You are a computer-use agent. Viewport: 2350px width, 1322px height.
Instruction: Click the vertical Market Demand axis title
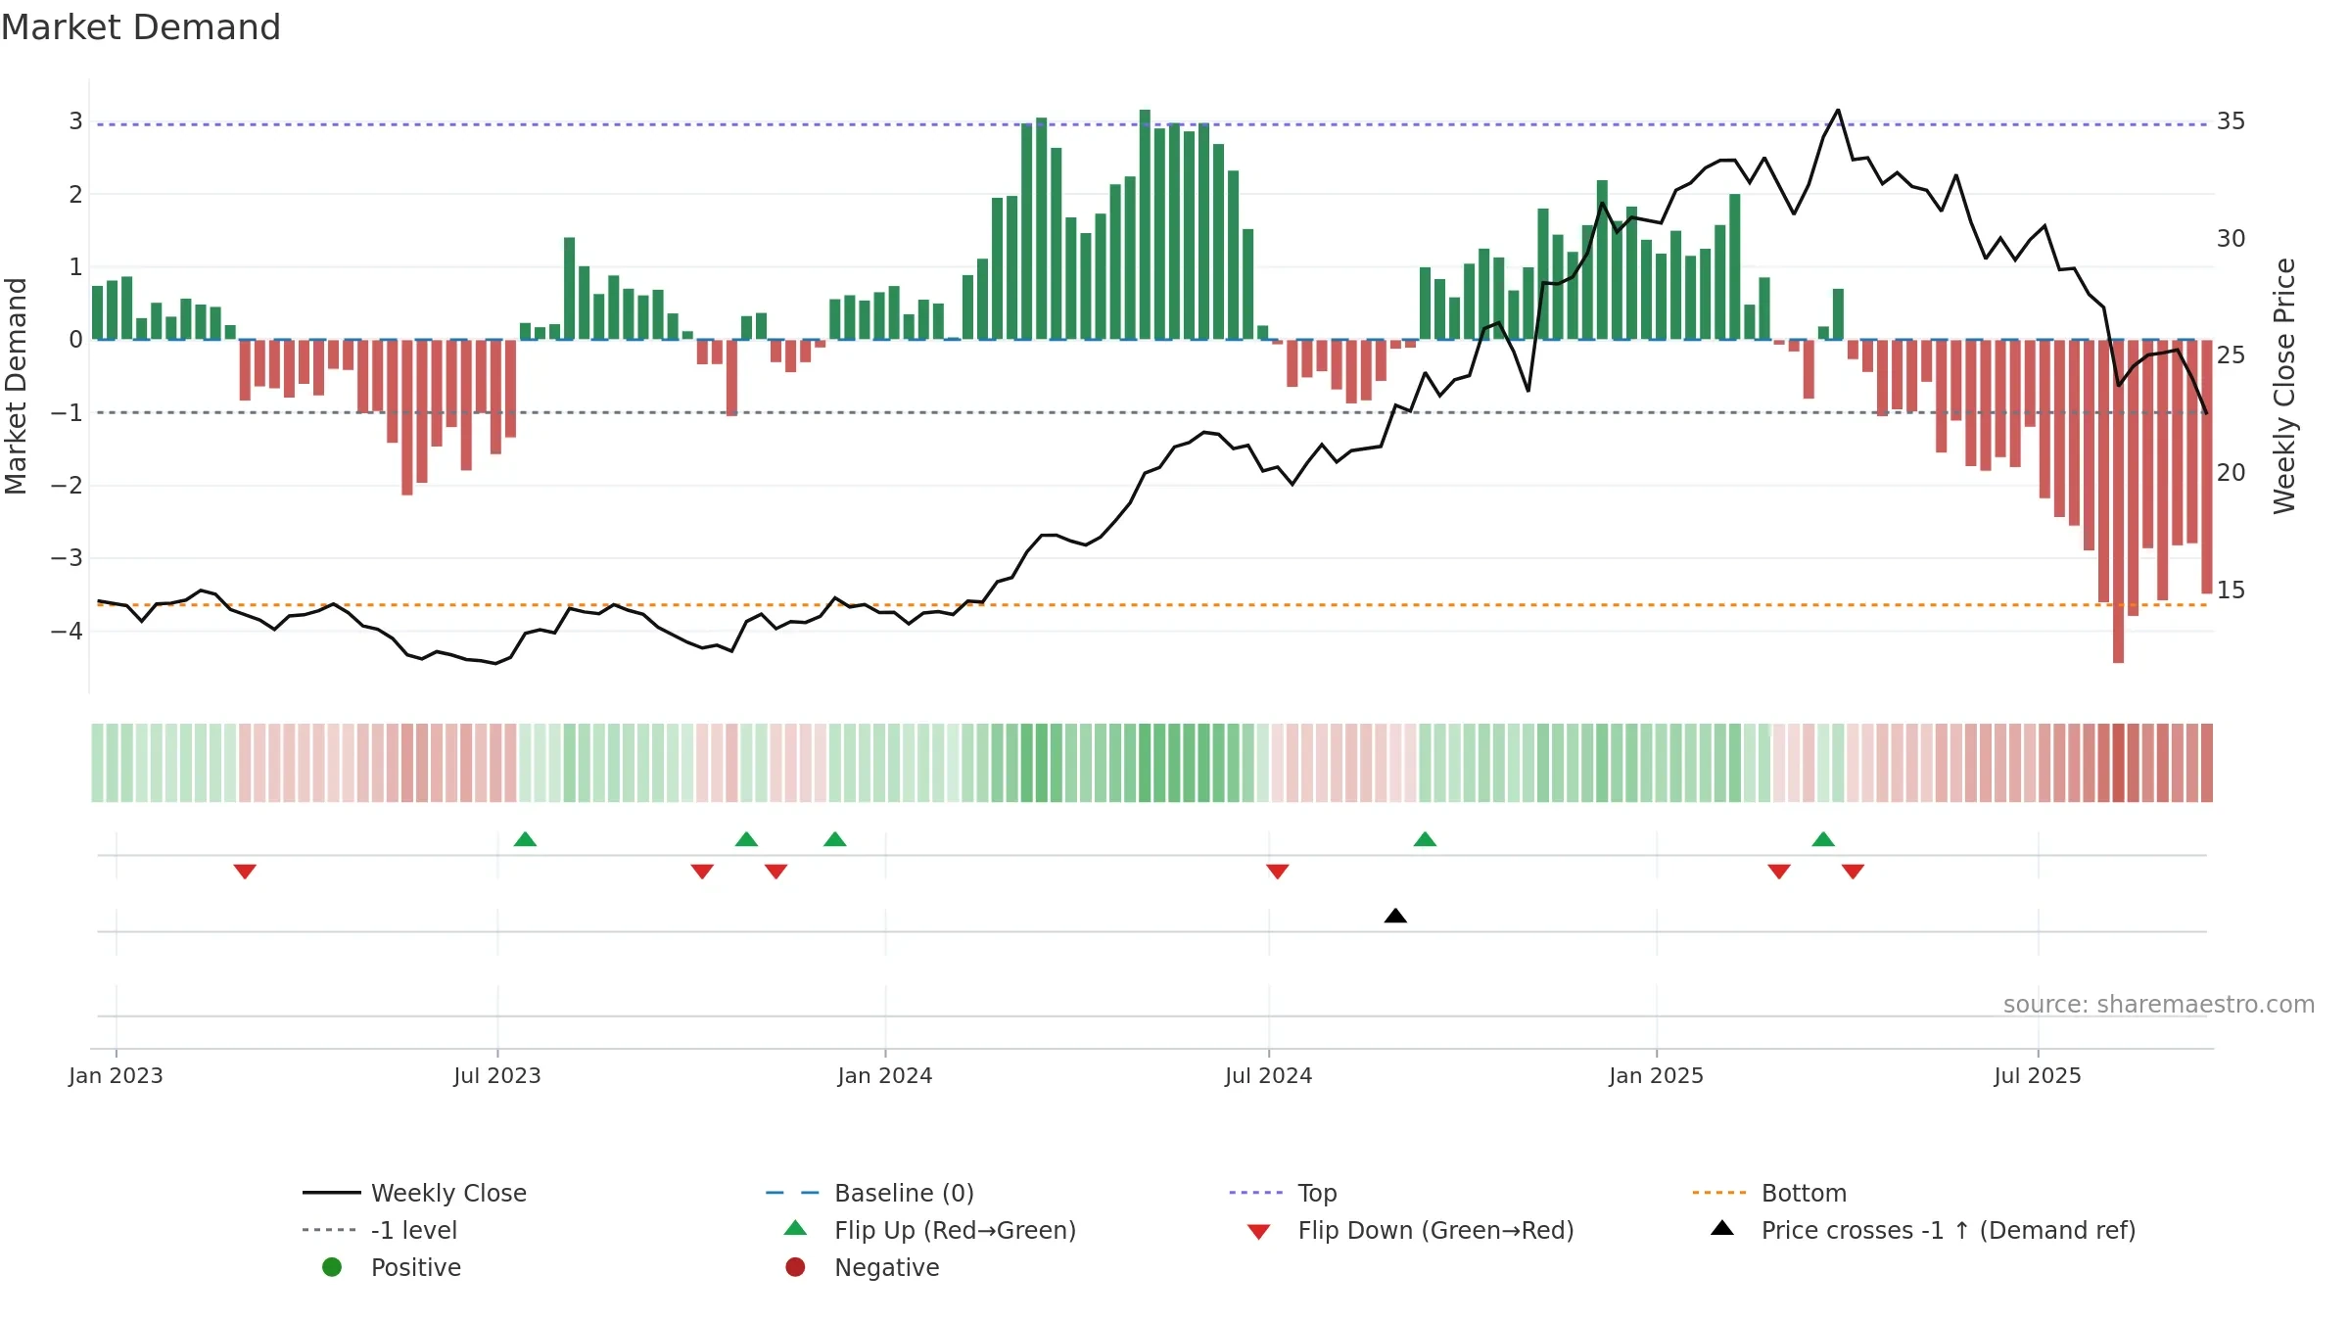[16, 386]
